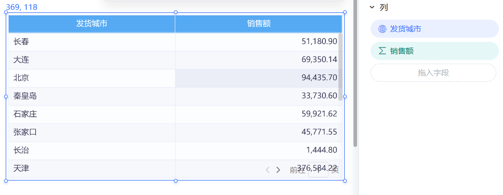
Task: Select the 北京 row cell
Action: tap(92, 78)
